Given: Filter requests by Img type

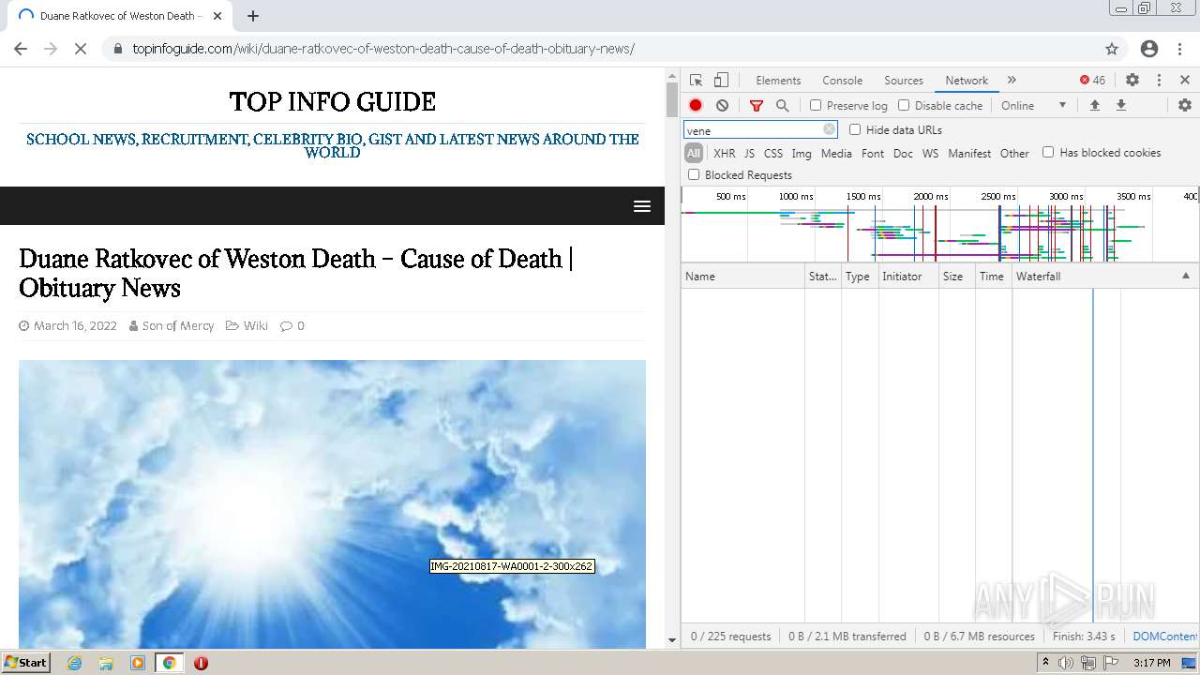Looking at the screenshot, I should click(802, 153).
